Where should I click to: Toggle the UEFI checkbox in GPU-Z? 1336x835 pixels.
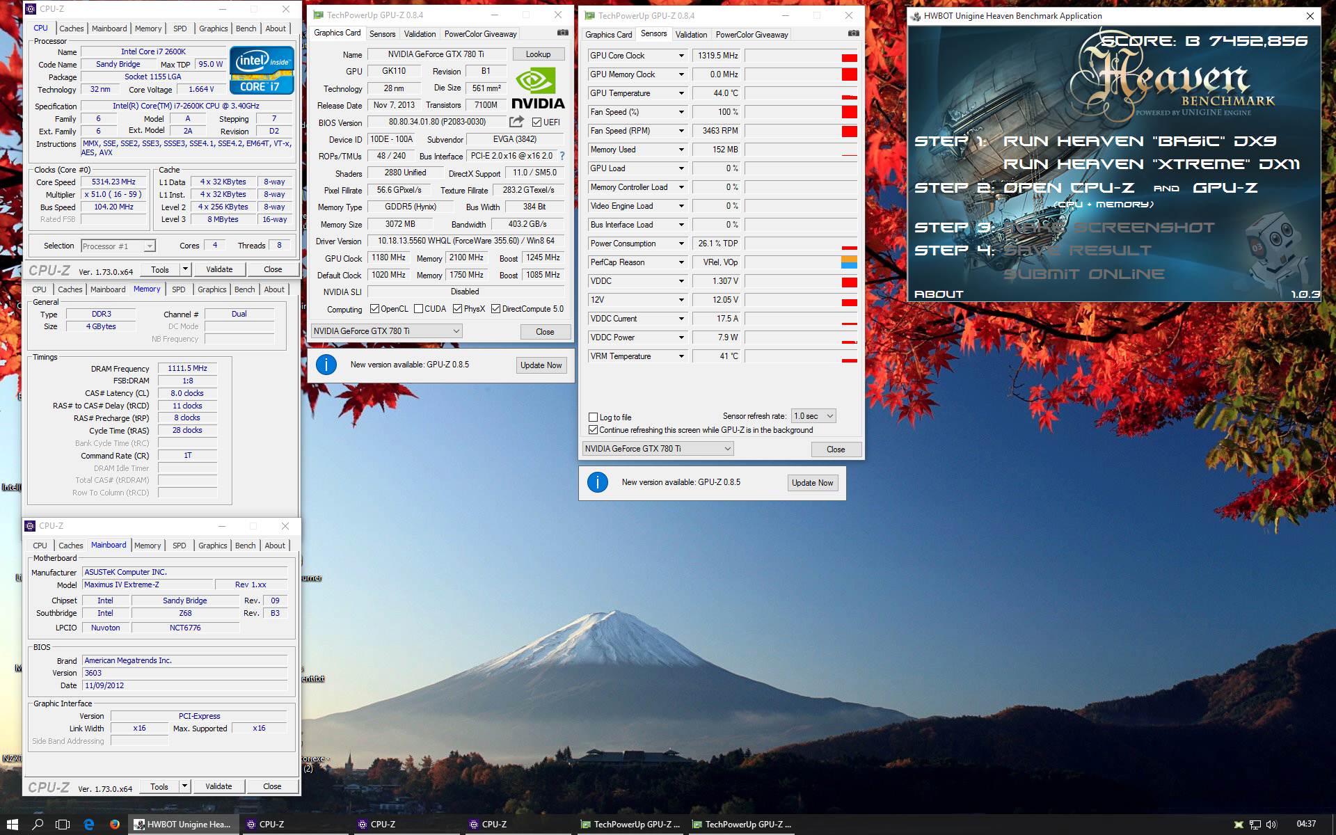pos(536,122)
